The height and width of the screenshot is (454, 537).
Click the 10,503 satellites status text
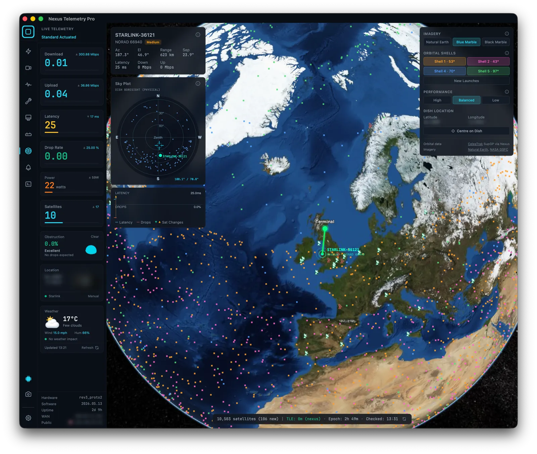coord(248,419)
